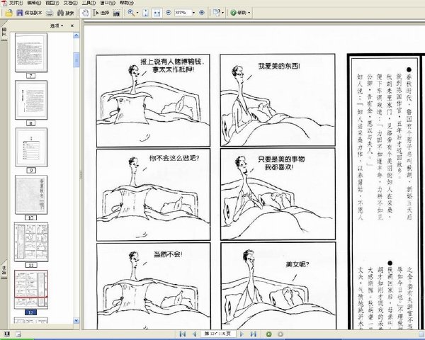Open the 选项 (Options) dropdown in the thumbnails panel
This screenshot has width=425, height=340.
tap(57, 25)
